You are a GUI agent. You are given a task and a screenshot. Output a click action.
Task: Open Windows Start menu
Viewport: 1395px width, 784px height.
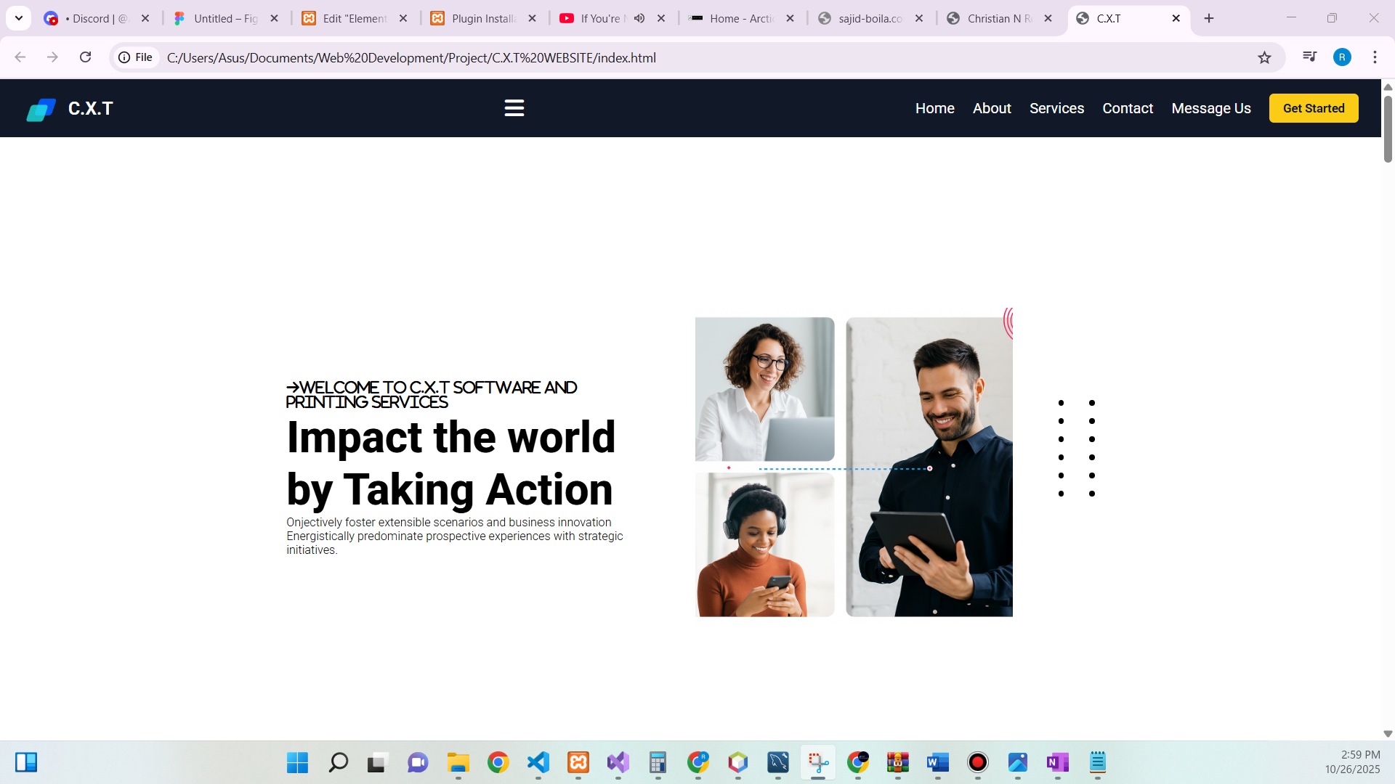click(x=297, y=762)
